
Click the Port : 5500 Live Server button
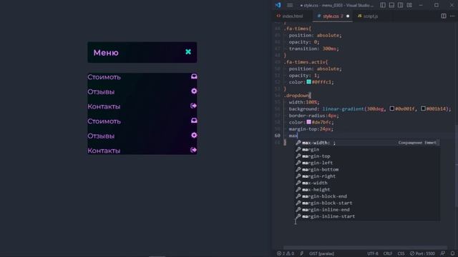coord(422,253)
